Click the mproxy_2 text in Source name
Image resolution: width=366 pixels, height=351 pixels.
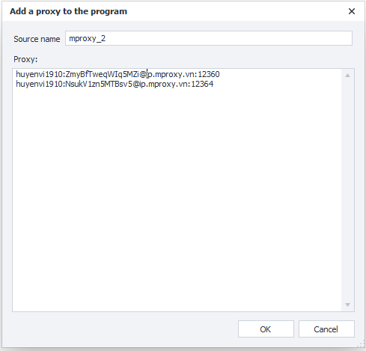pos(87,39)
